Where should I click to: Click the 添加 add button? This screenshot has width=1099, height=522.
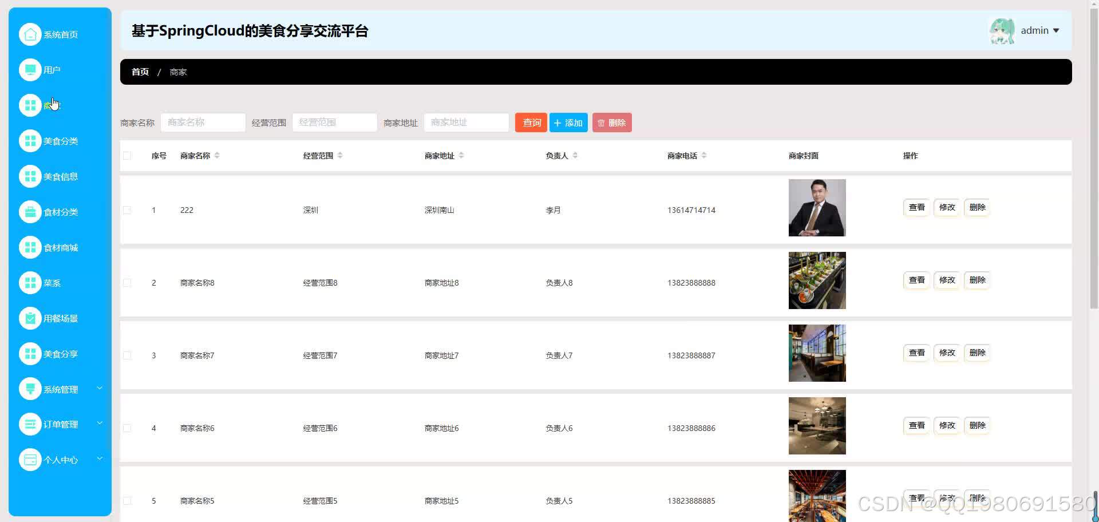pyautogui.click(x=568, y=122)
